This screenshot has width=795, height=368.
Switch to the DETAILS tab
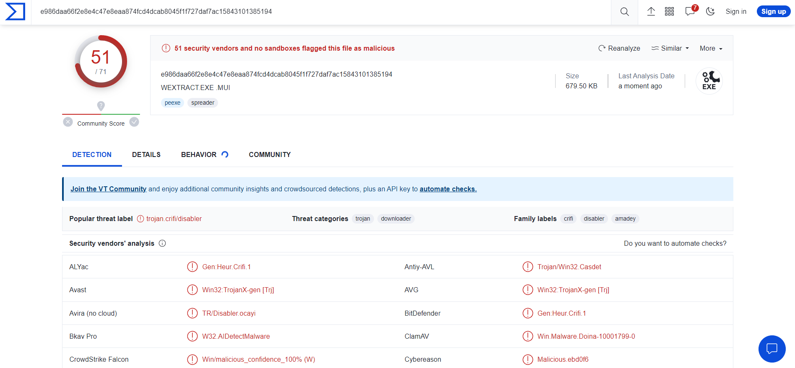coord(146,154)
